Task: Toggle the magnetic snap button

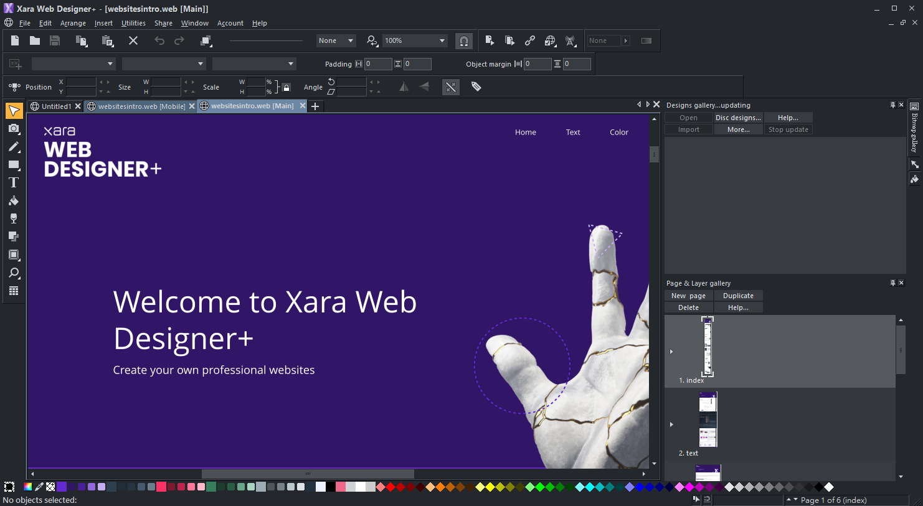Action: pos(464,41)
